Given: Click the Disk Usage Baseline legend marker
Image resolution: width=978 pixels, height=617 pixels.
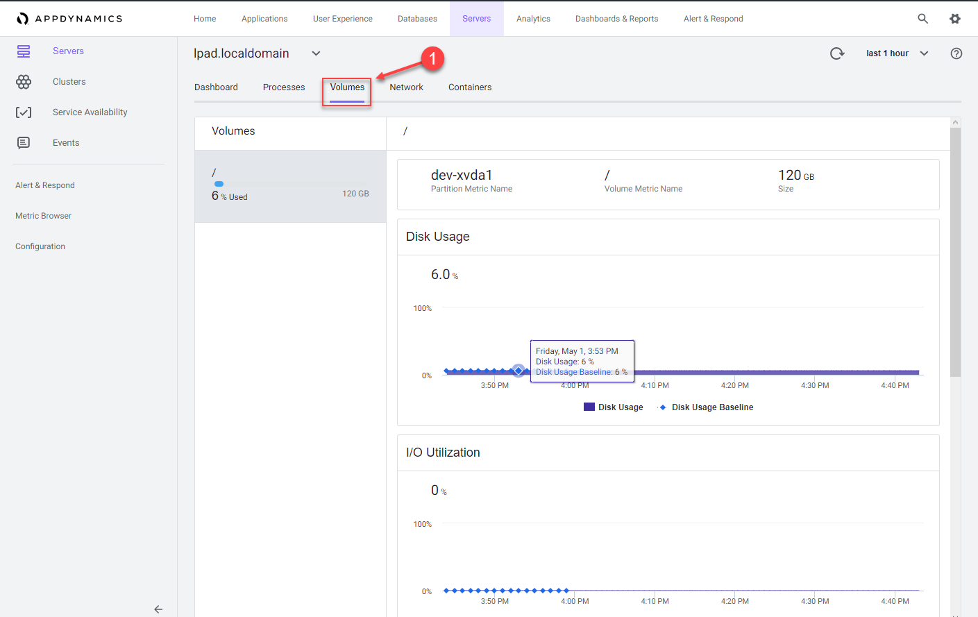Looking at the screenshot, I should coord(663,407).
